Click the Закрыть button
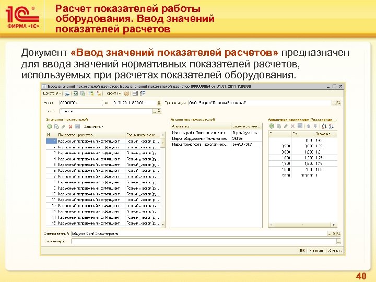This screenshot has width=376, height=282. click(335, 251)
